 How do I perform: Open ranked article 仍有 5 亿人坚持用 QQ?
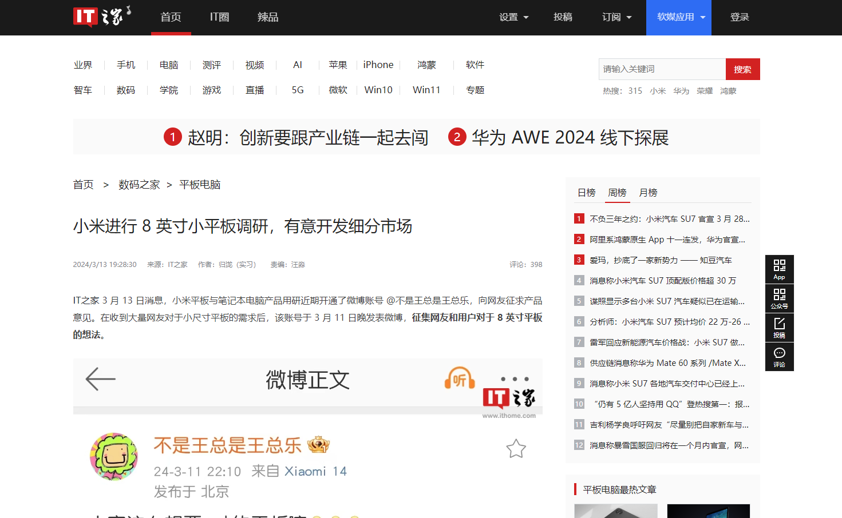(x=670, y=404)
